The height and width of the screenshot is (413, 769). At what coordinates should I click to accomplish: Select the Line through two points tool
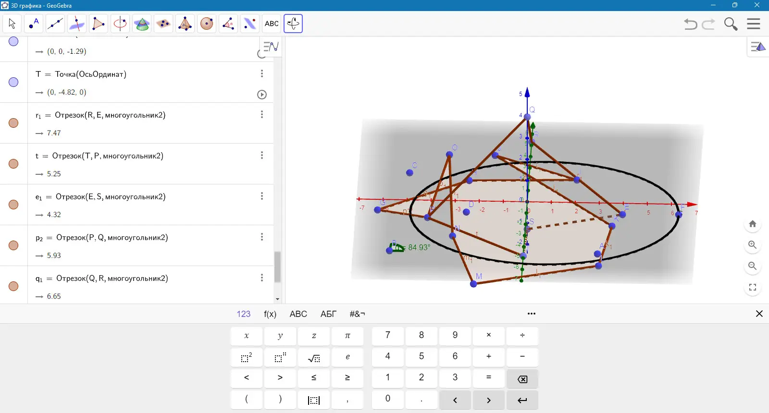[55, 24]
